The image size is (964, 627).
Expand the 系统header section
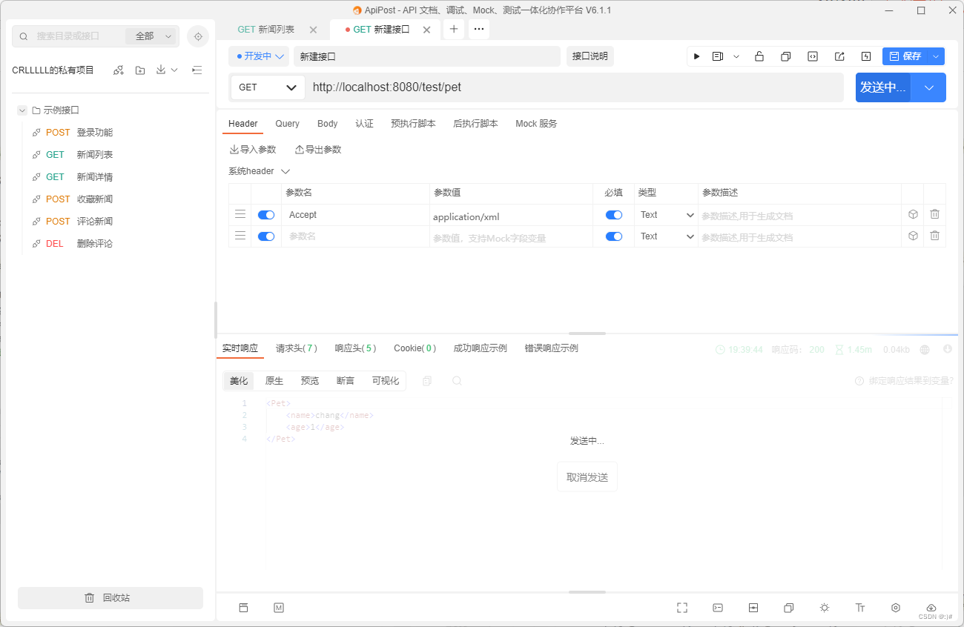click(x=259, y=171)
